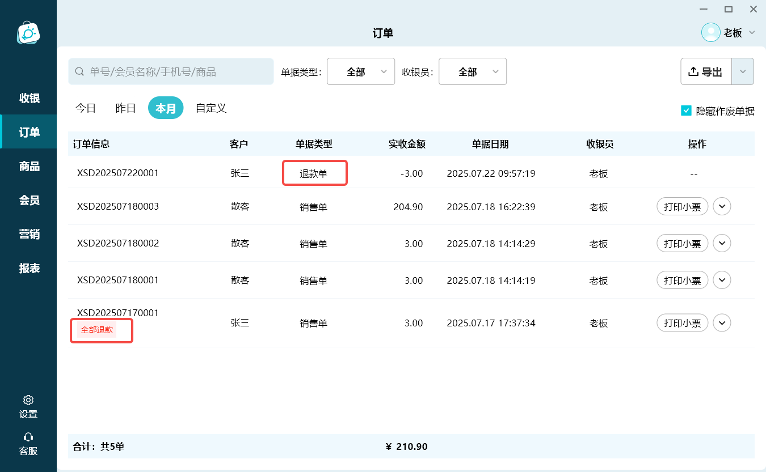Click the date 2025.07.17 17:37:34
Viewport: 766px width, 472px height.
pos(491,323)
